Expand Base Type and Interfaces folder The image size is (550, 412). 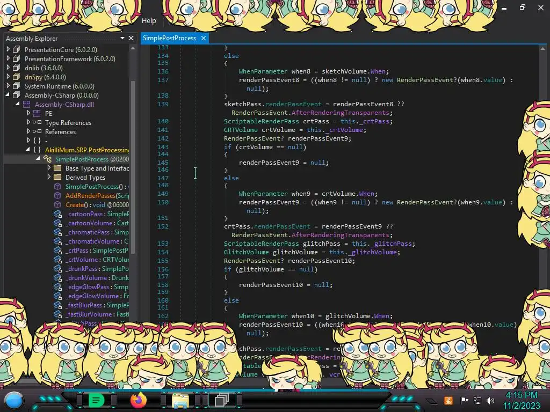point(49,168)
